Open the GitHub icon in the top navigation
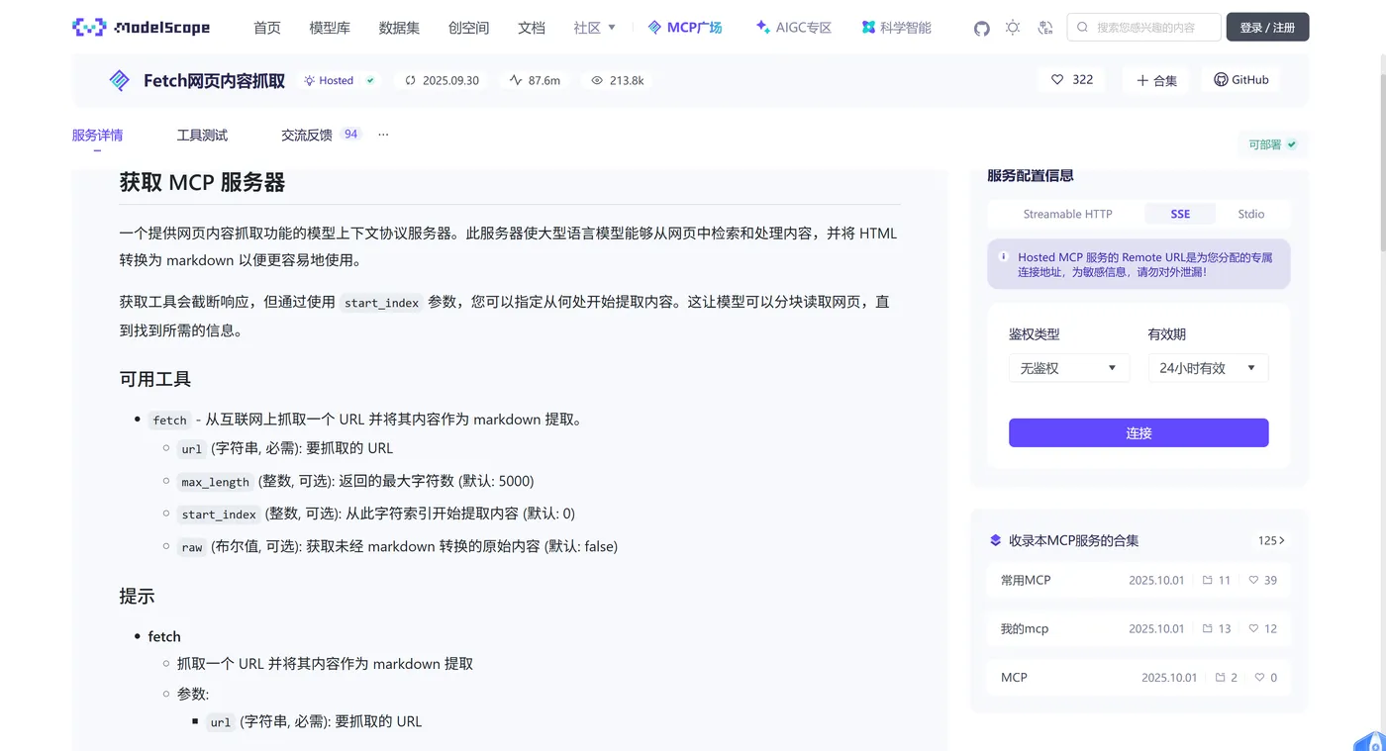The width and height of the screenshot is (1386, 751). [981, 28]
